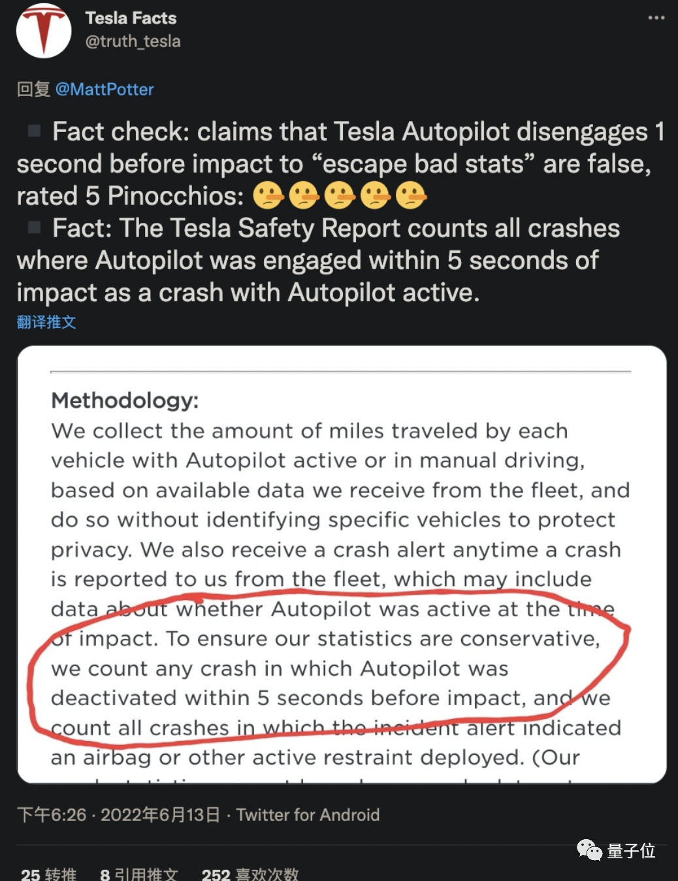The image size is (678, 881).
Task: Open the 252 喜欢次数 likes list
Action: tap(250, 873)
